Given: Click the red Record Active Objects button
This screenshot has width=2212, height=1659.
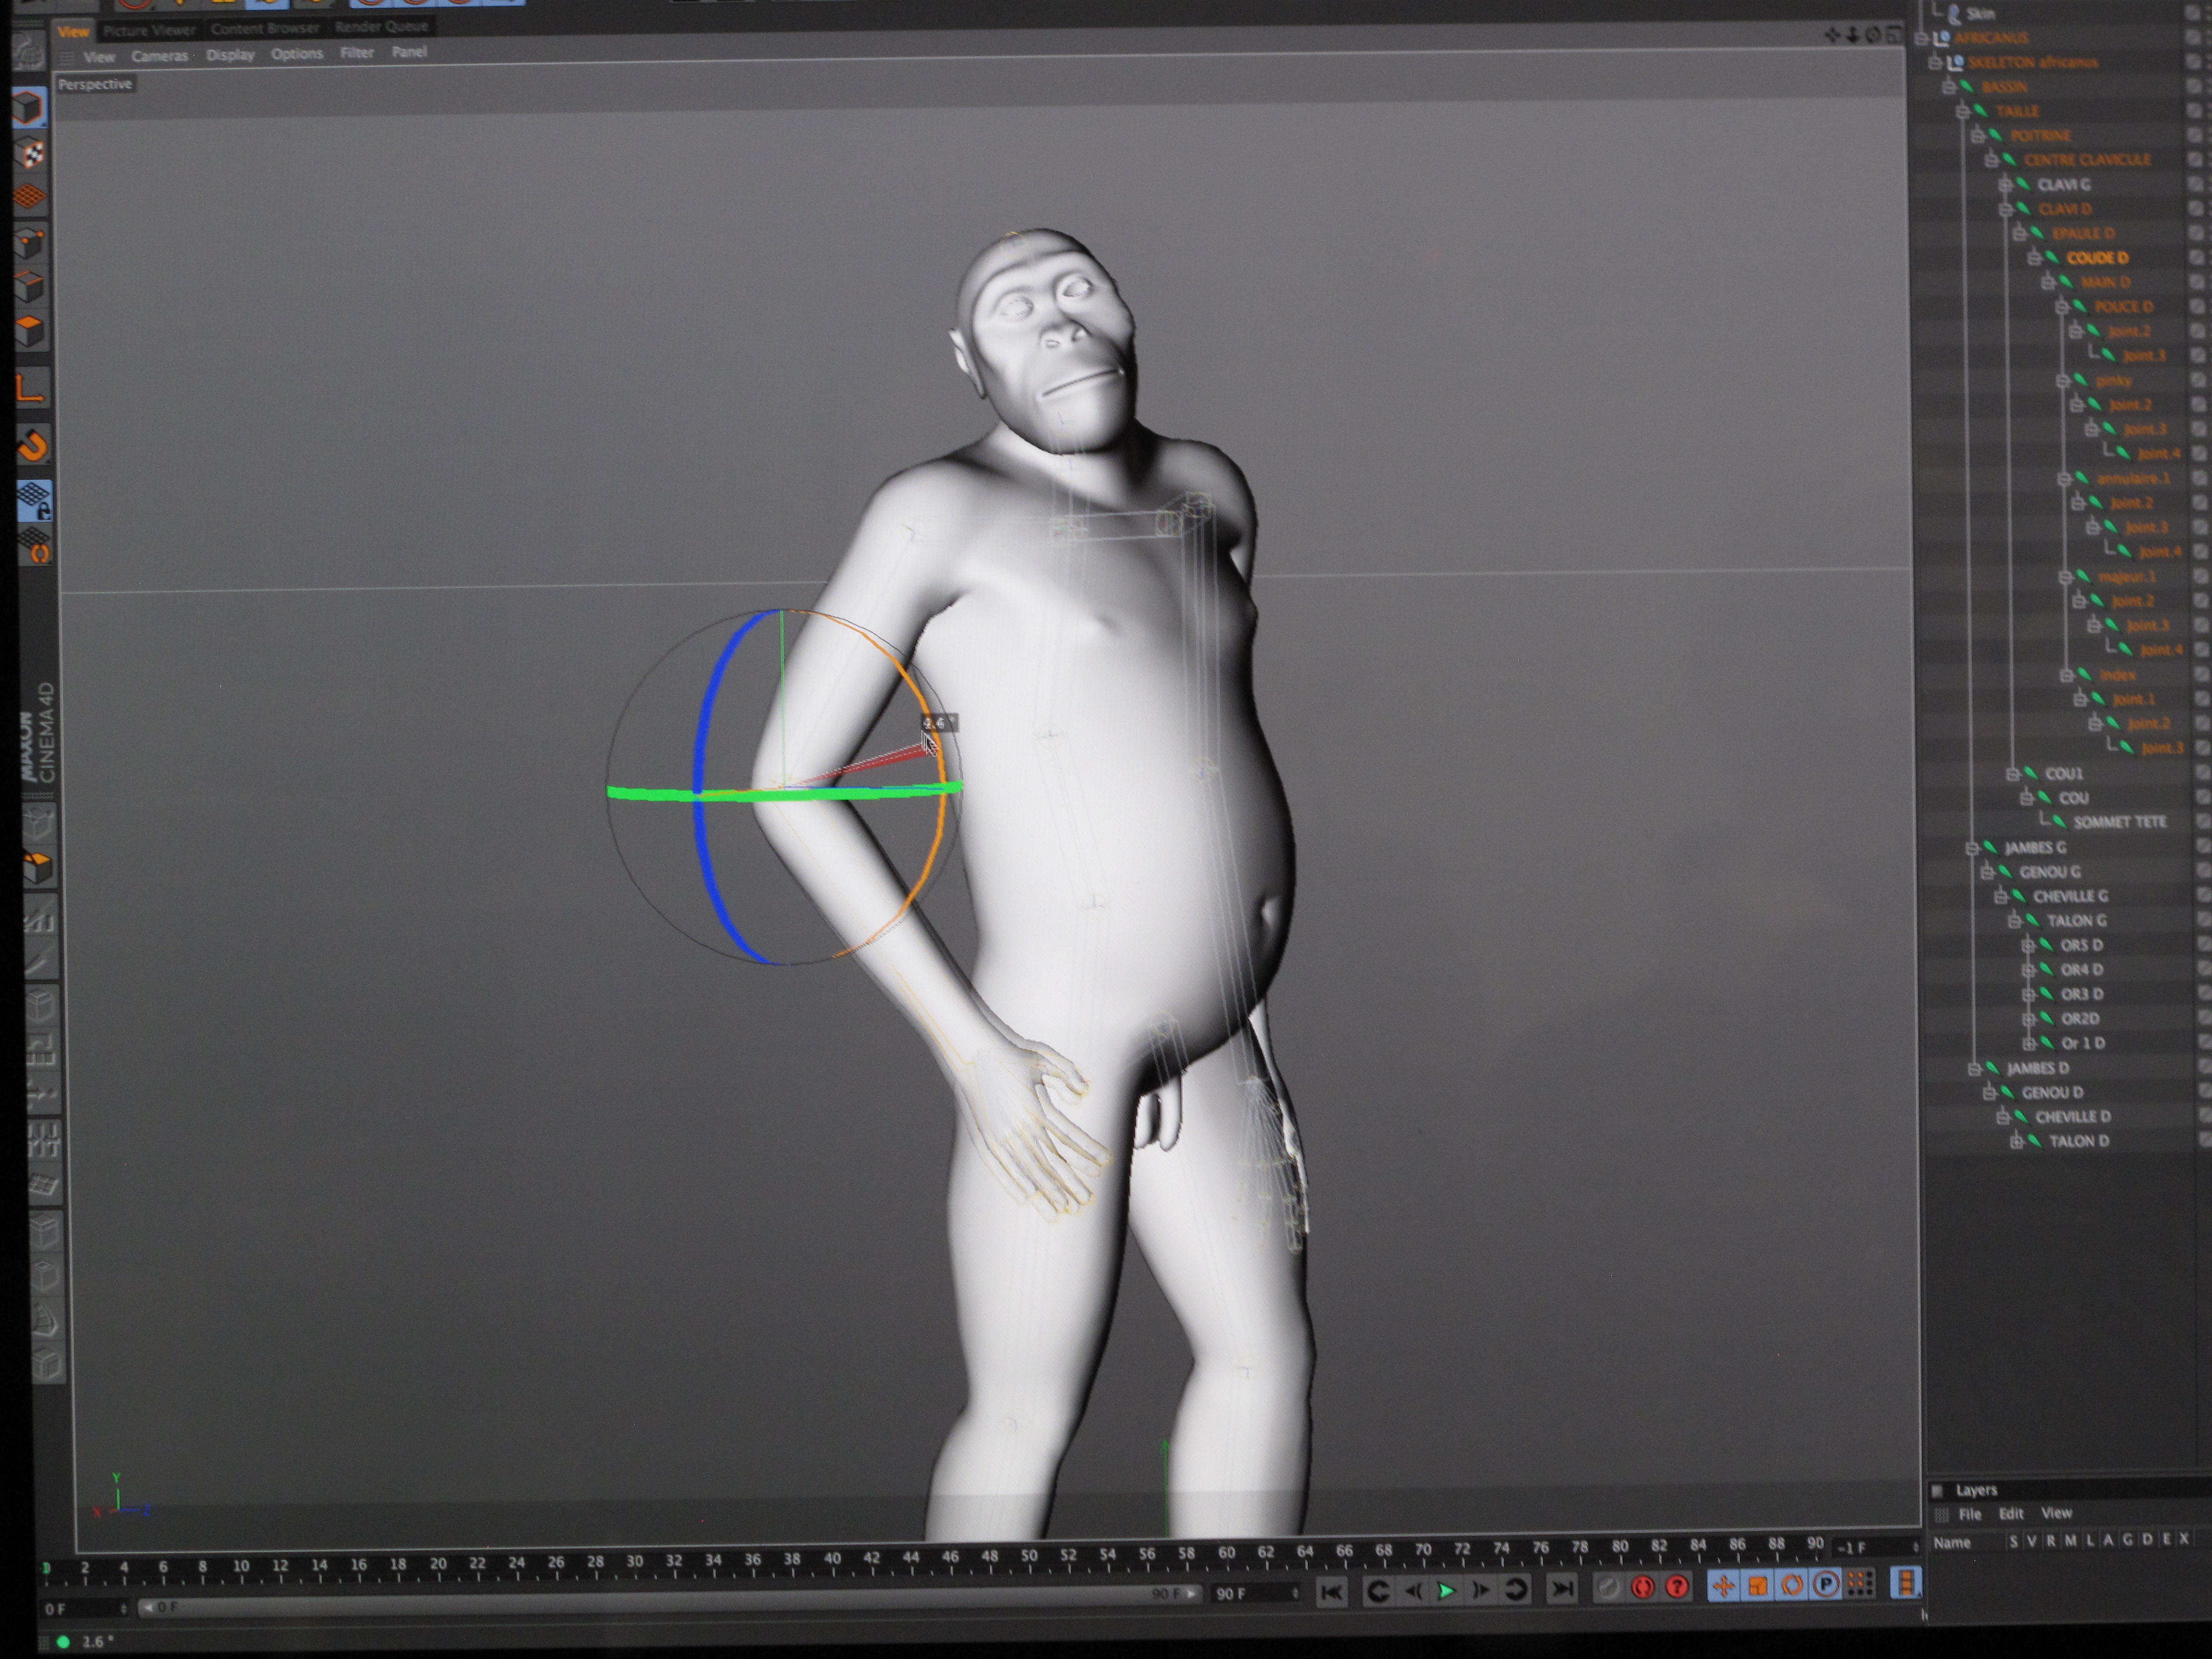Looking at the screenshot, I should (x=1642, y=1586).
